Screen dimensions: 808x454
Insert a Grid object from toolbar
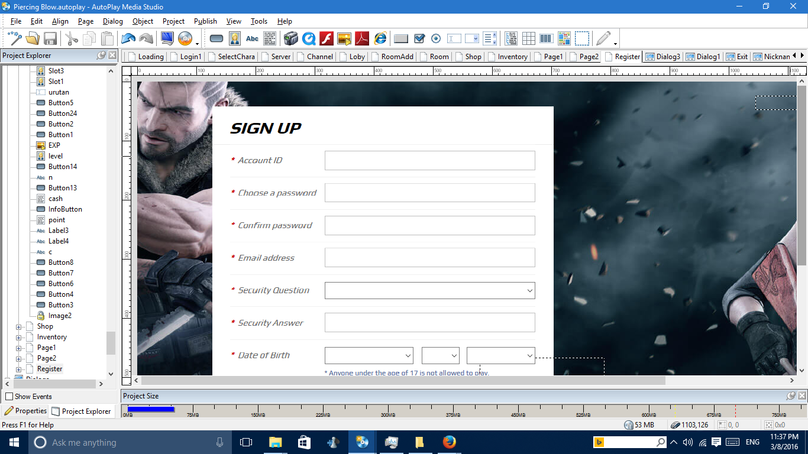pos(529,39)
